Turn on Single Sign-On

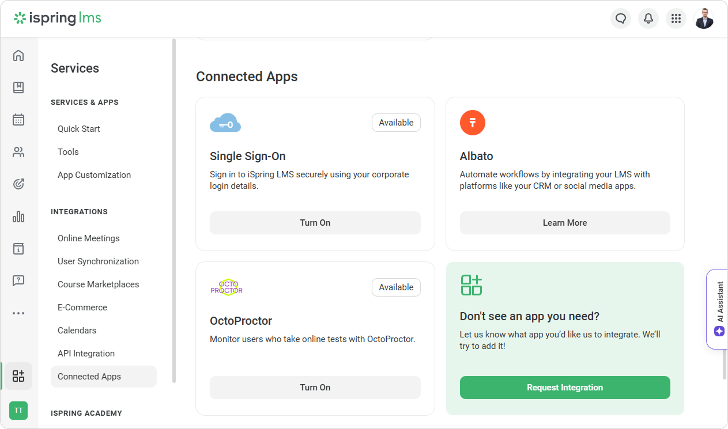(315, 223)
